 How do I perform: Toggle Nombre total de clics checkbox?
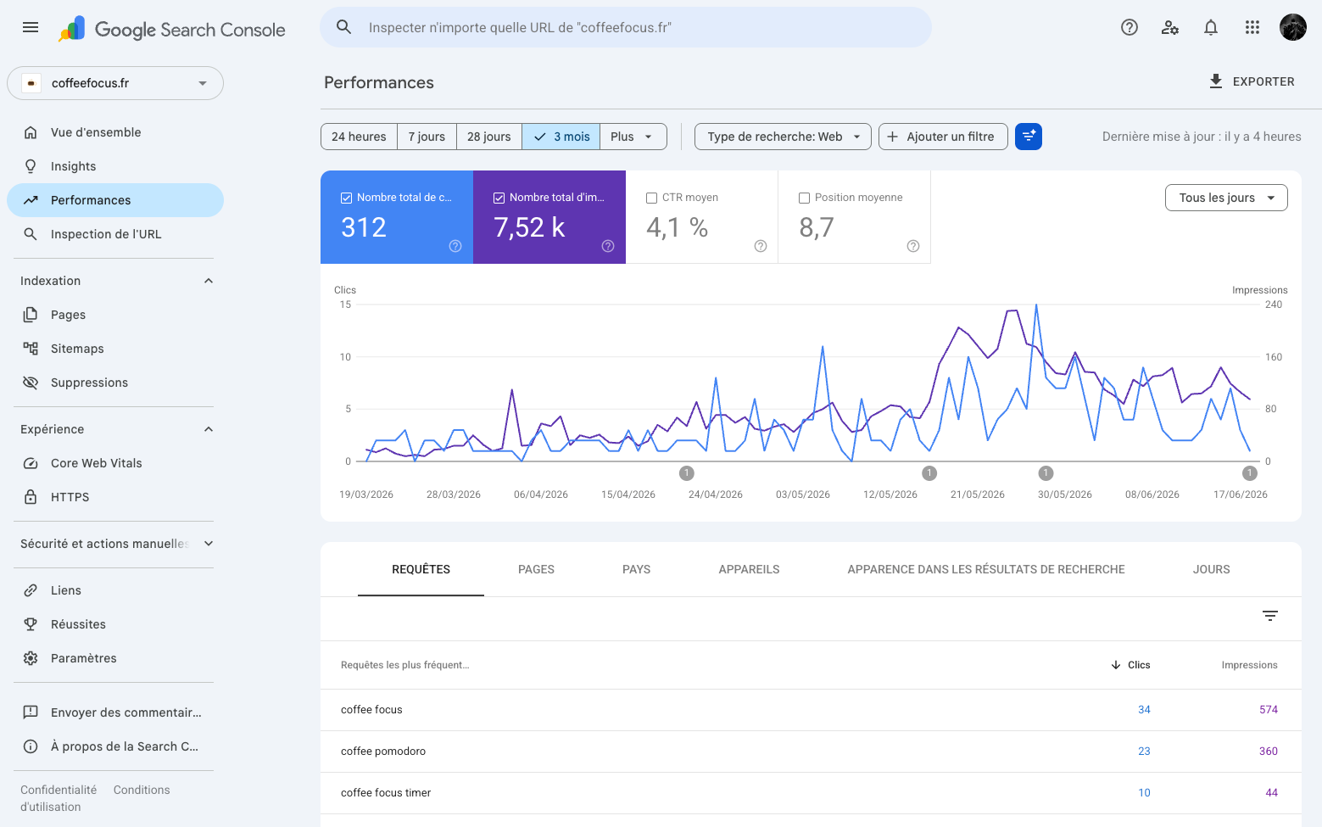[x=346, y=198]
